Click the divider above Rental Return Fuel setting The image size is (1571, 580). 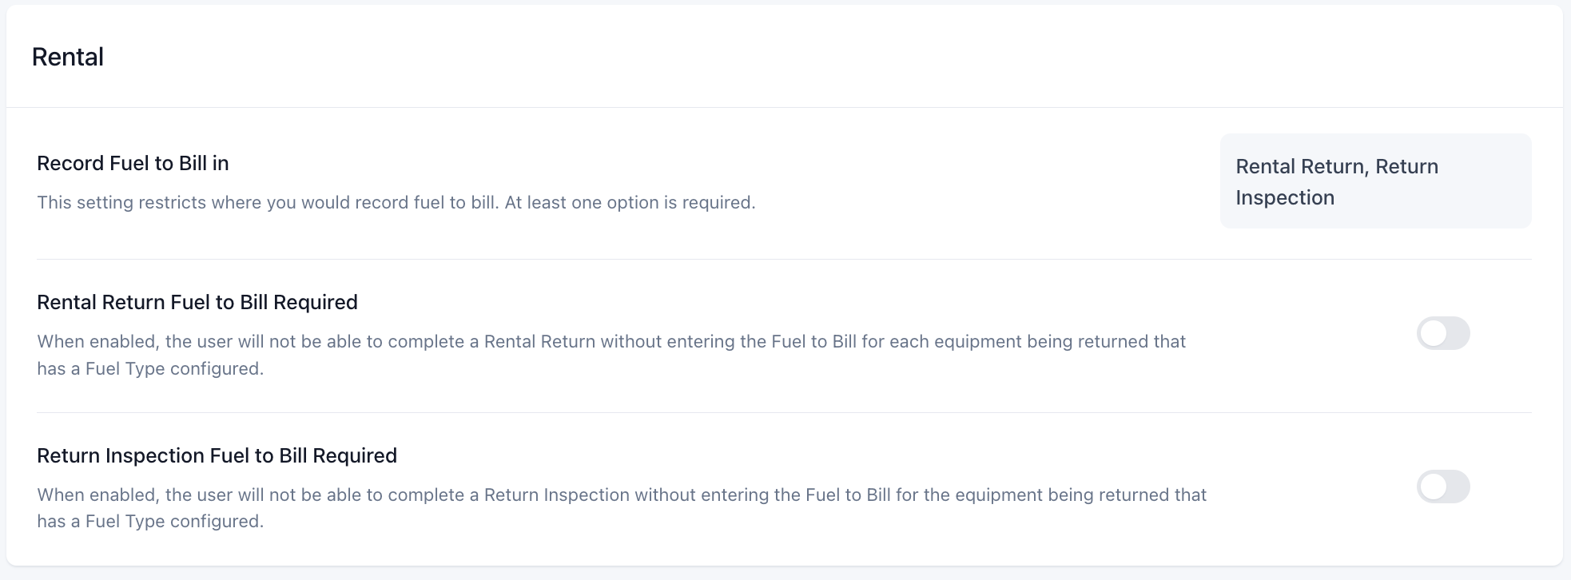pos(783,259)
